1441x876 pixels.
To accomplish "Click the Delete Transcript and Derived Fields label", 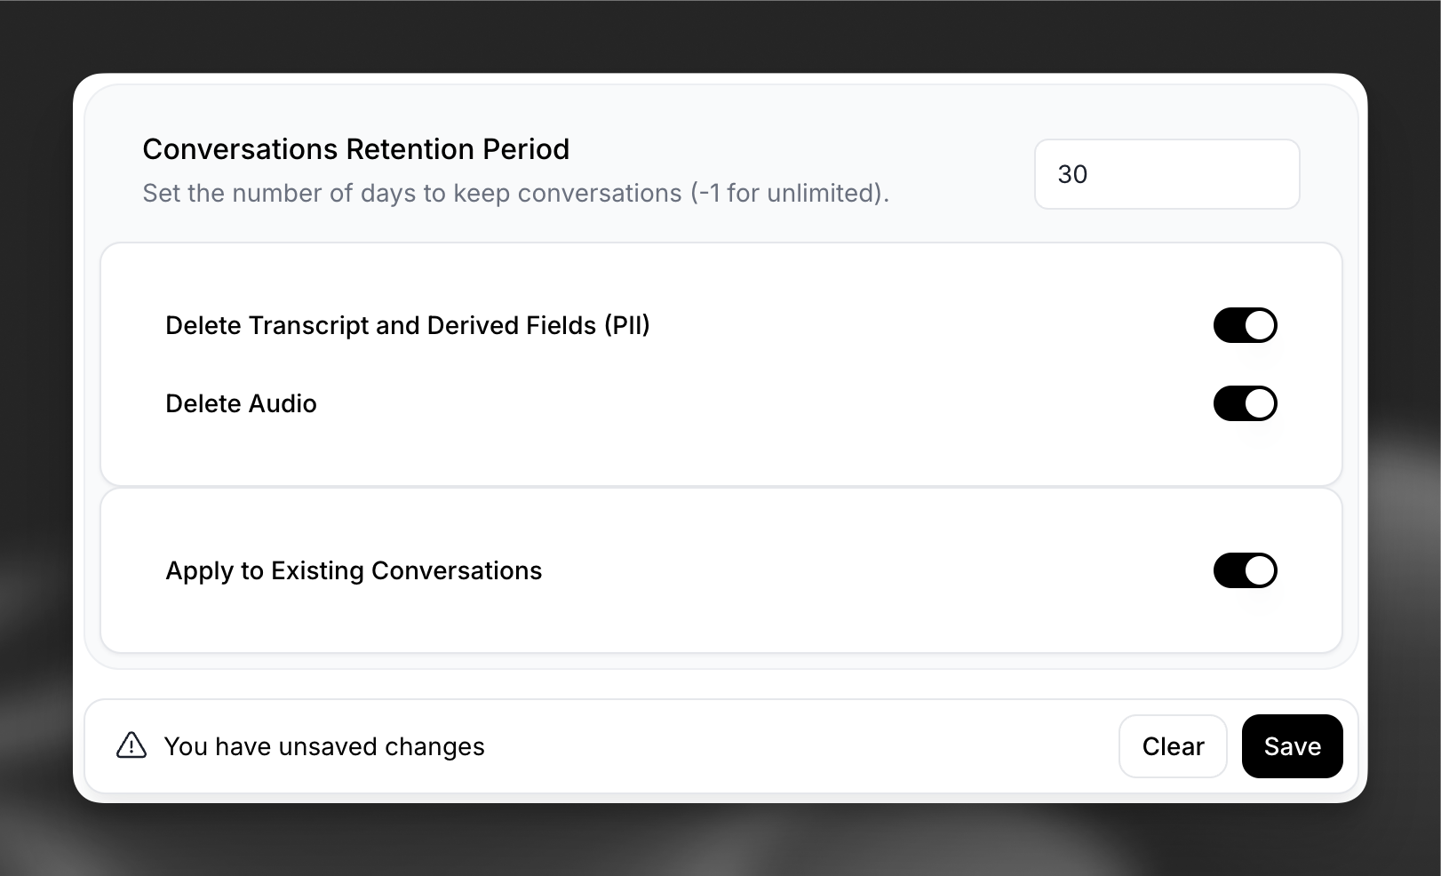I will (407, 325).
